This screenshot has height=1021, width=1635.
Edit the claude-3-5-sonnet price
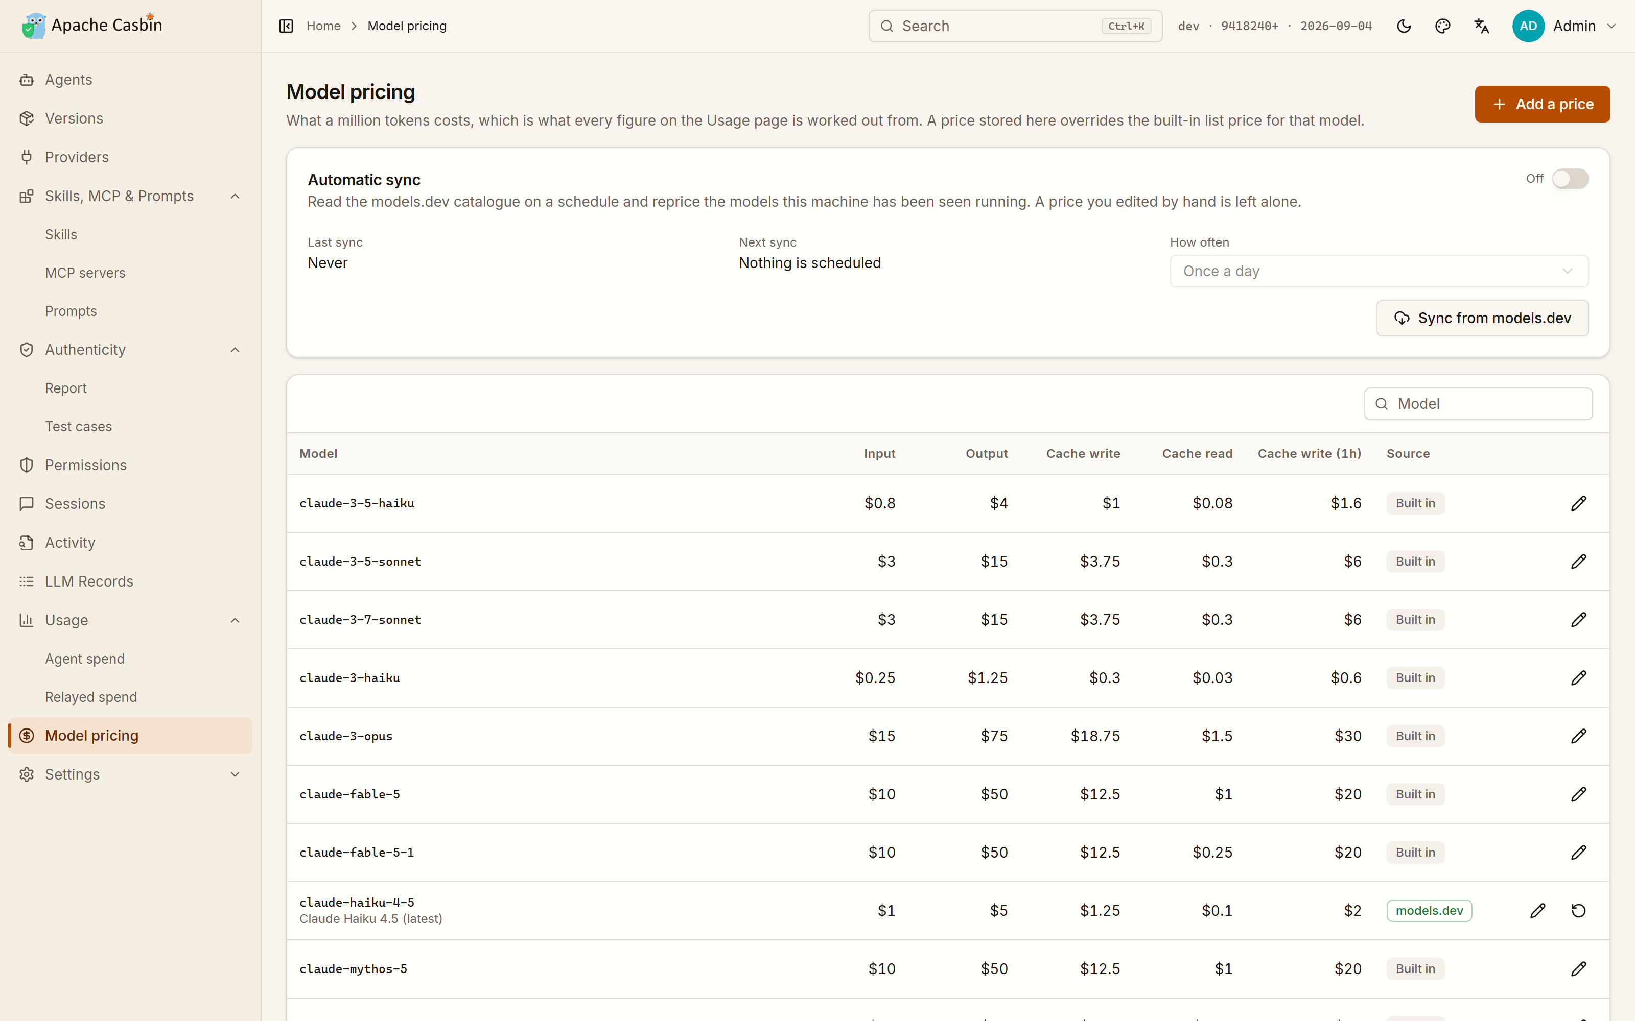(x=1578, y=561)
